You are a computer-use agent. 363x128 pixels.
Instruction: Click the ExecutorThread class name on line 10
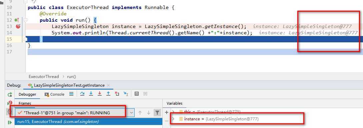(x=88, y=7)
